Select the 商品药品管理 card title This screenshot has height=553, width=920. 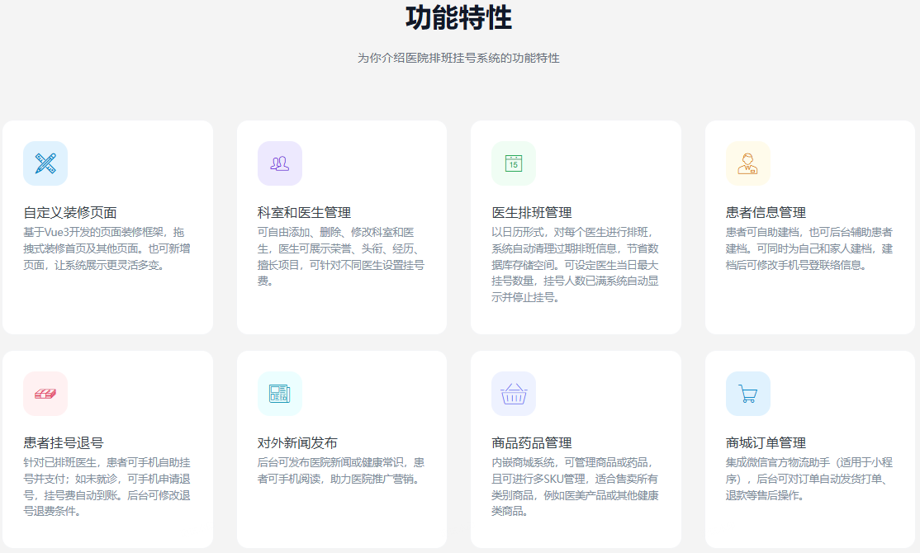532,443
